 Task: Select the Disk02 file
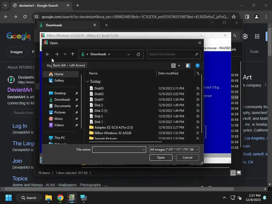click(99, 94)
